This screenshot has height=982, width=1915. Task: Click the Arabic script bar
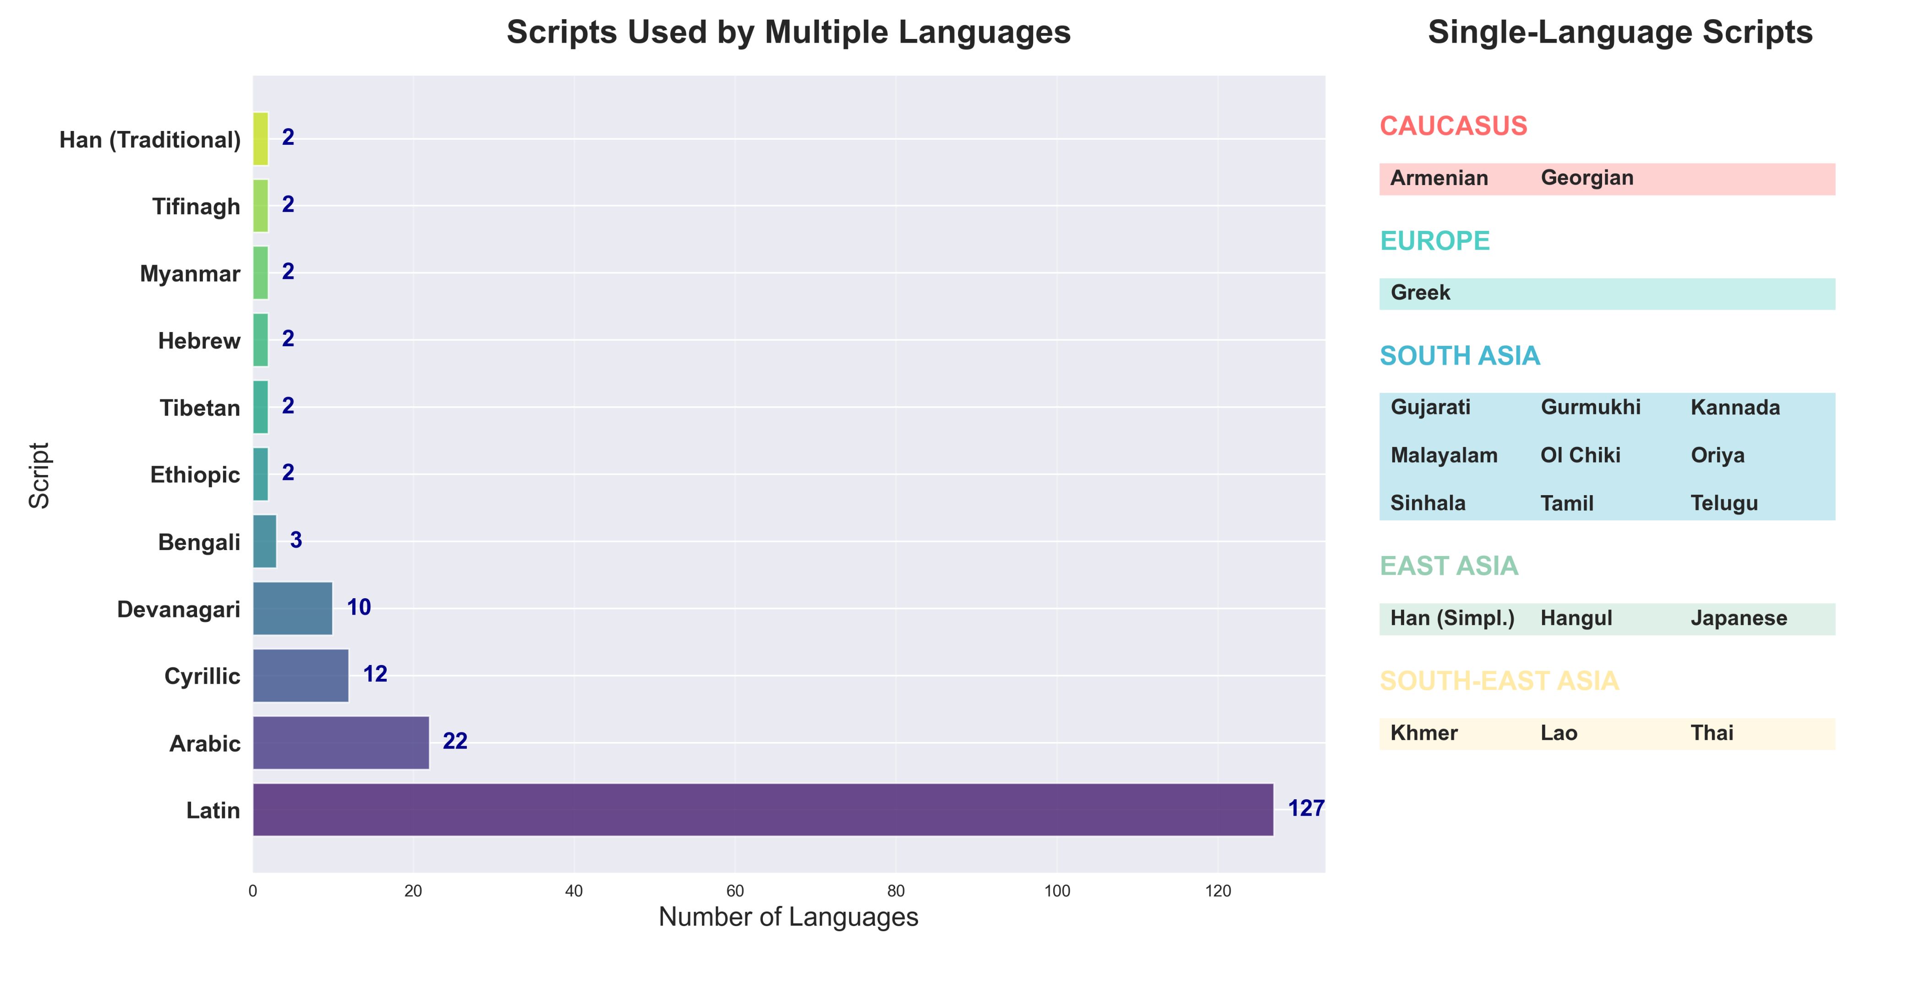(x=340, y=742)
